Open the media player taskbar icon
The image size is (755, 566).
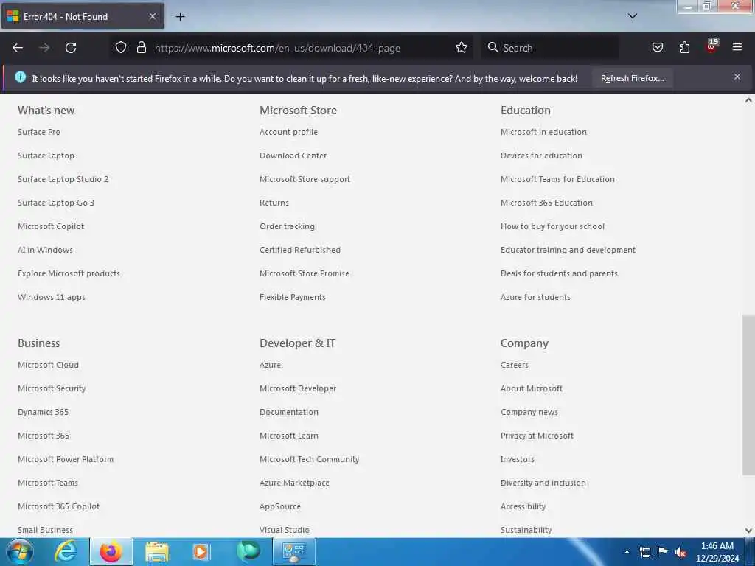coord(201,551)
